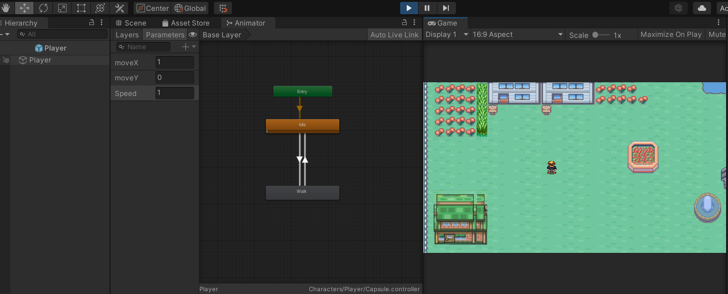This screenshot has width=728, height=294.
Task: Click the Step frame button
Action: [x=445, y=8]
